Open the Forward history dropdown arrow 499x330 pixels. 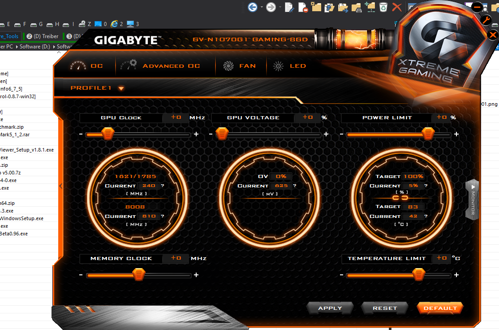click(280, 7)
